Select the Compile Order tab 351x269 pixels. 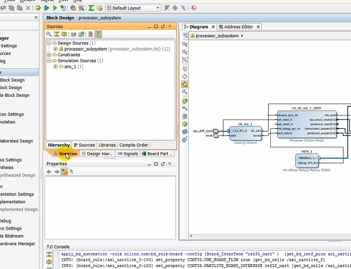pyautogui.click(x=133, y=145)
